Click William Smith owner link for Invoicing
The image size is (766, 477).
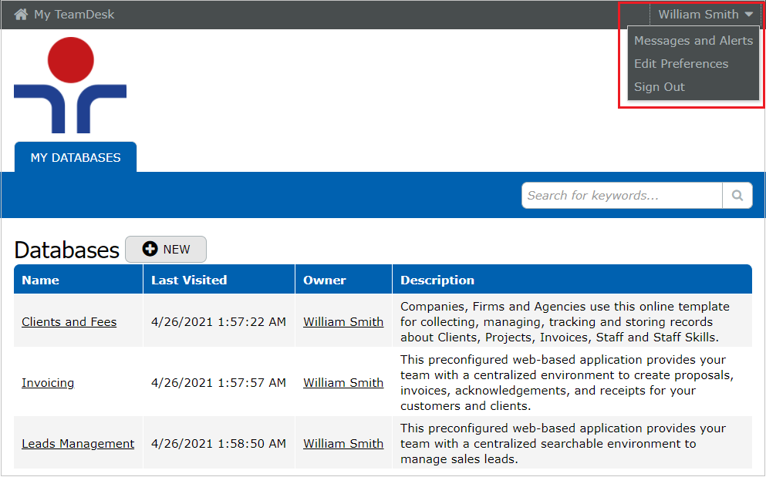point(343,383)
